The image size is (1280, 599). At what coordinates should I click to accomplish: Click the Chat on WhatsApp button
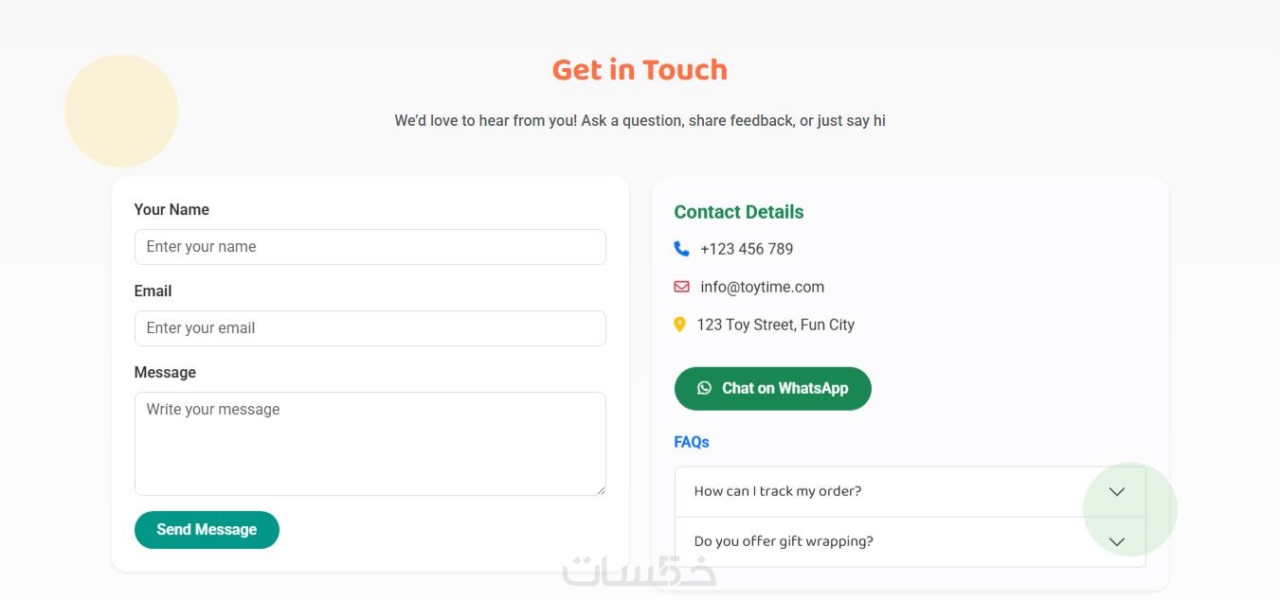pos(772,389)
